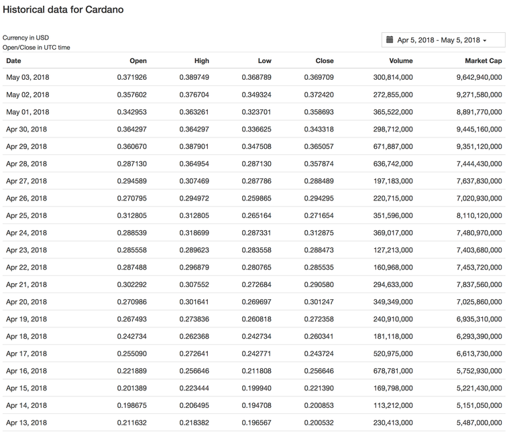This screenshot has height=432, width=515.
Task: Click the date cell Apr 30, 2018
Action: [x=26, y=129]
